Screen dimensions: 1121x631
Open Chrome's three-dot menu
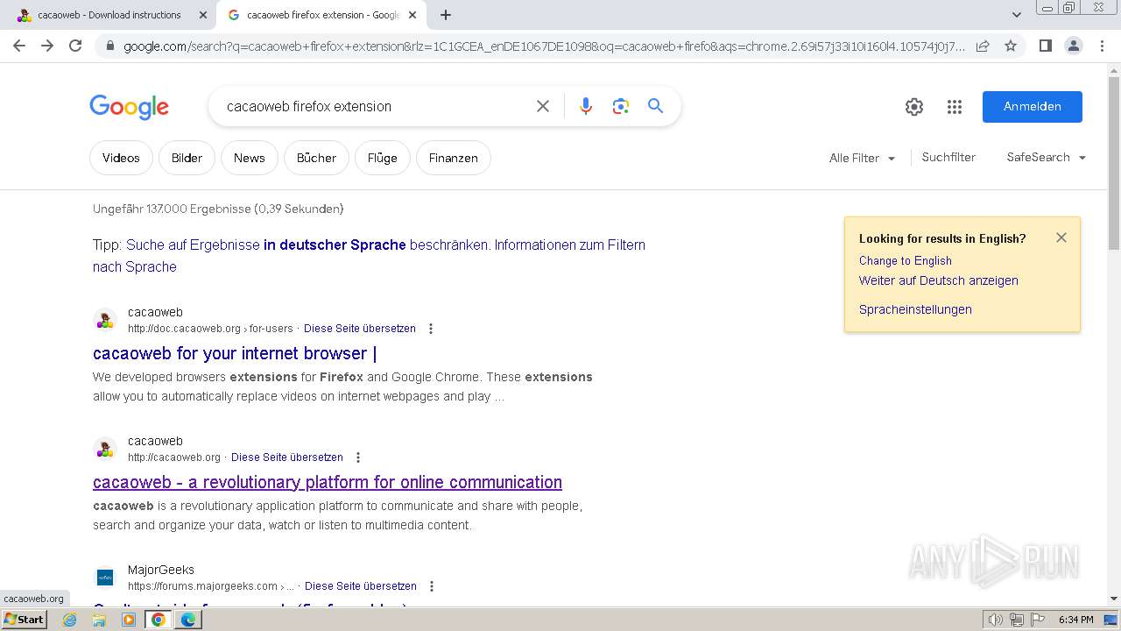coord(1102,46)
